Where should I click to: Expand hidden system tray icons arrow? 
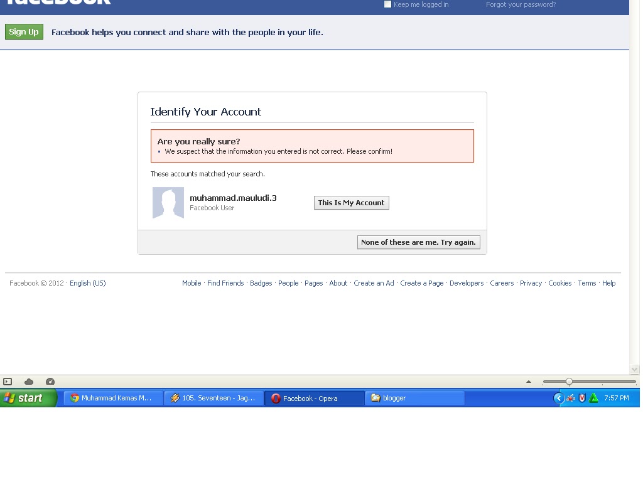pyautogui.click(x=558, y=398)
